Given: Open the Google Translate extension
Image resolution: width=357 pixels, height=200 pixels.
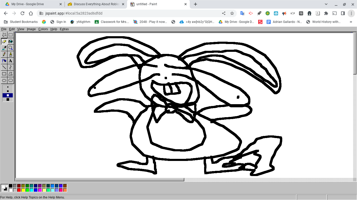Looking at the screenshot, I should pos(243,13).
